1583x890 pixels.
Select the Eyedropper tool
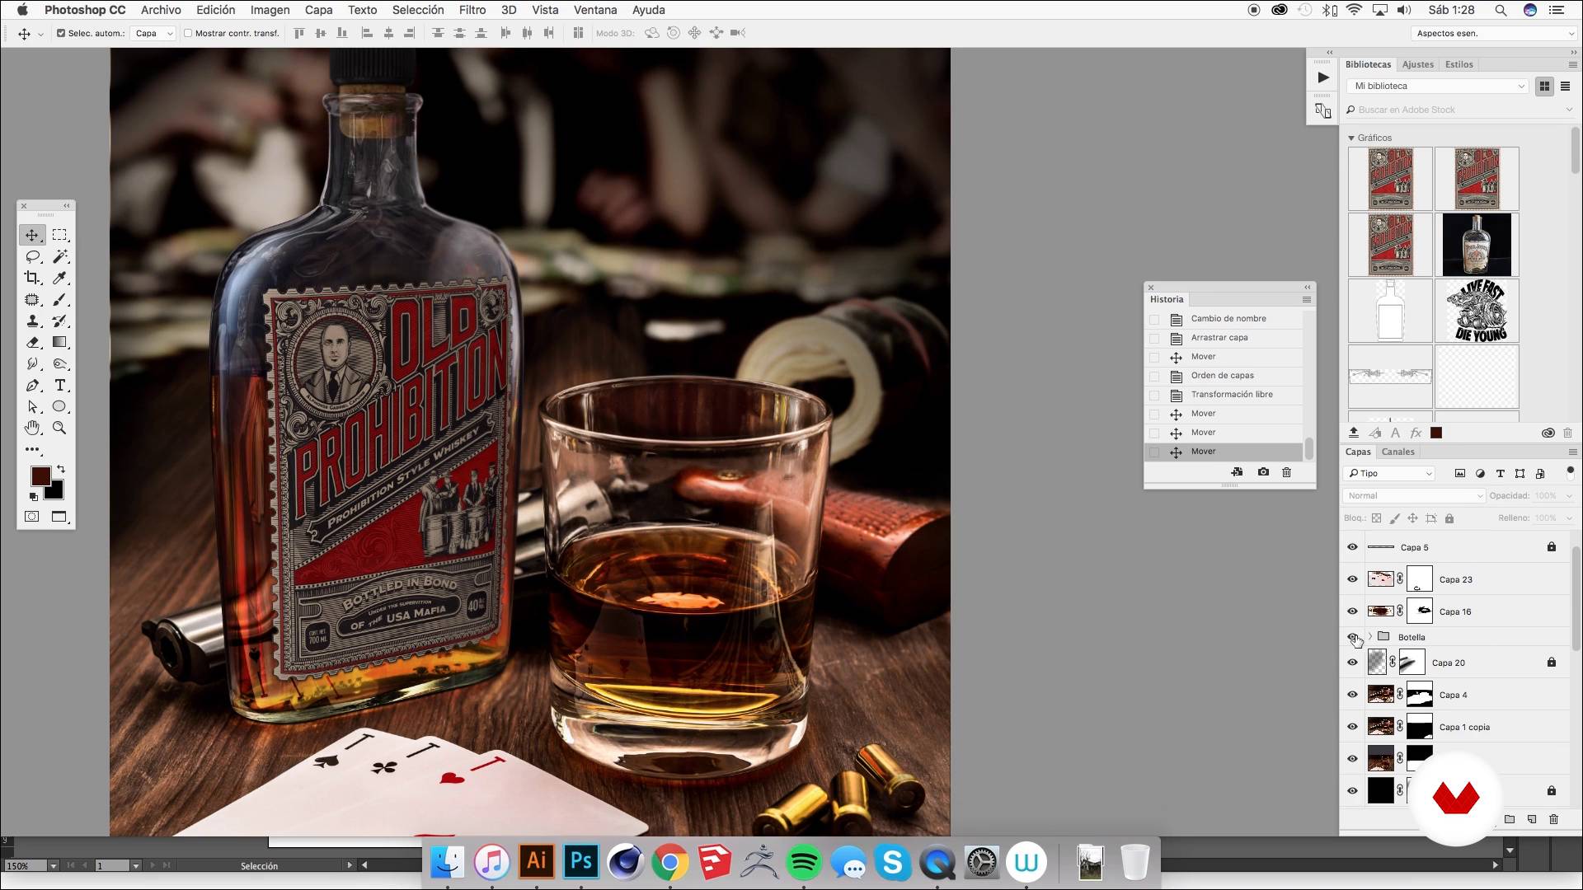click(x=59, y=279)
